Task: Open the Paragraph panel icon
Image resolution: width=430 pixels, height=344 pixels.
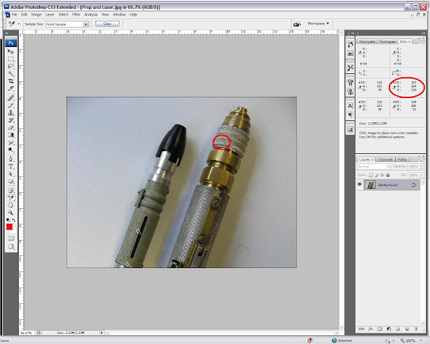Action: (x=350, y=115)
